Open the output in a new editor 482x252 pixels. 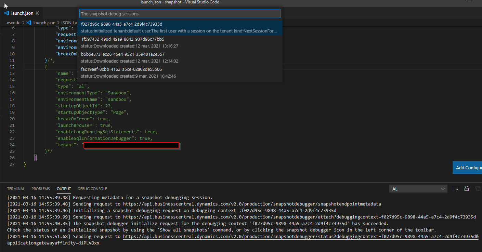(x=478, y=188)
